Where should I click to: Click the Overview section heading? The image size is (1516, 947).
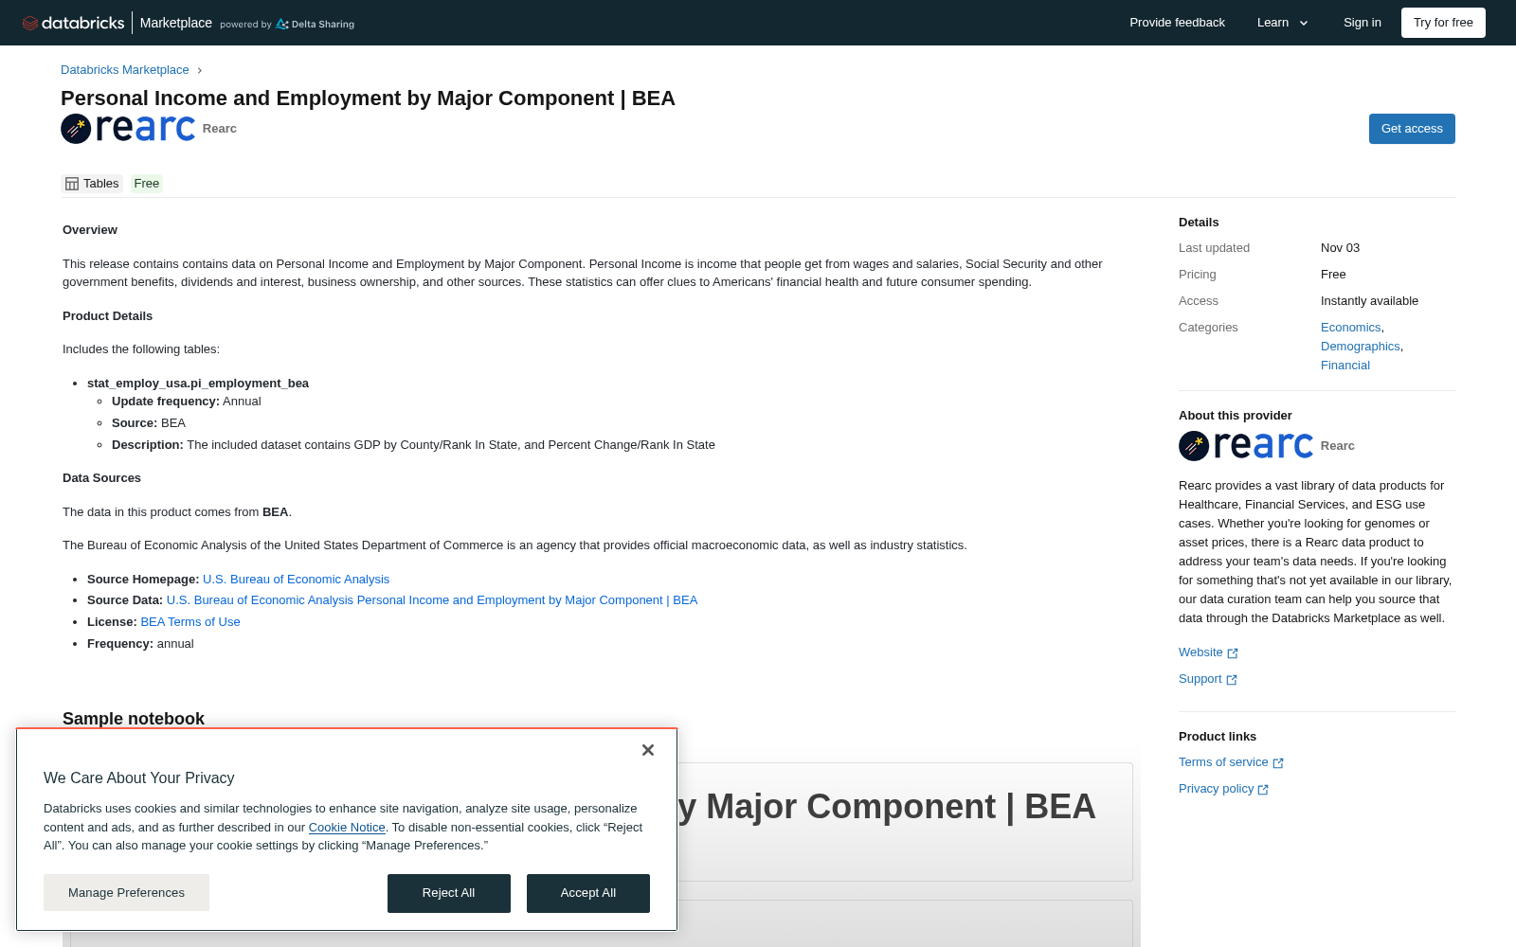tap(90, 230)
